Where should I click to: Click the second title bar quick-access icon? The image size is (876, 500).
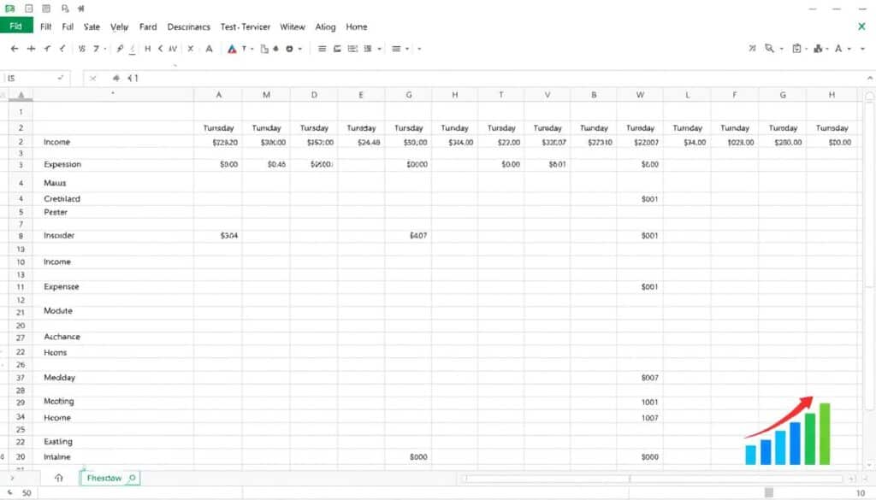[28, 9]
